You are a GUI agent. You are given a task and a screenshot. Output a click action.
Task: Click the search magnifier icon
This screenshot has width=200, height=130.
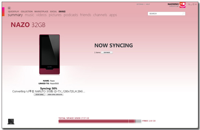click(183, 14)
